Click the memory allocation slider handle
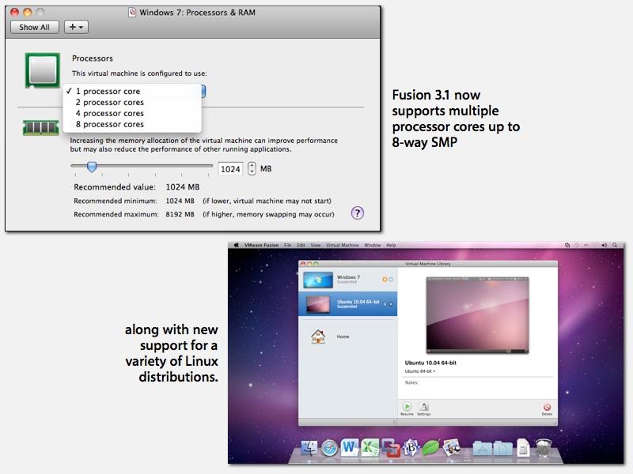 click(92, 167)
